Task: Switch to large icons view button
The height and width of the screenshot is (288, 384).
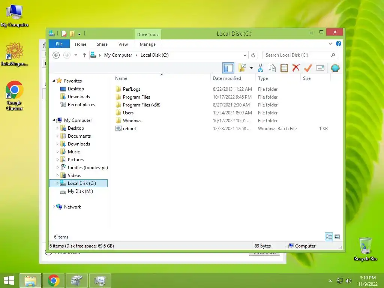Action: click(x=337, y=237)
